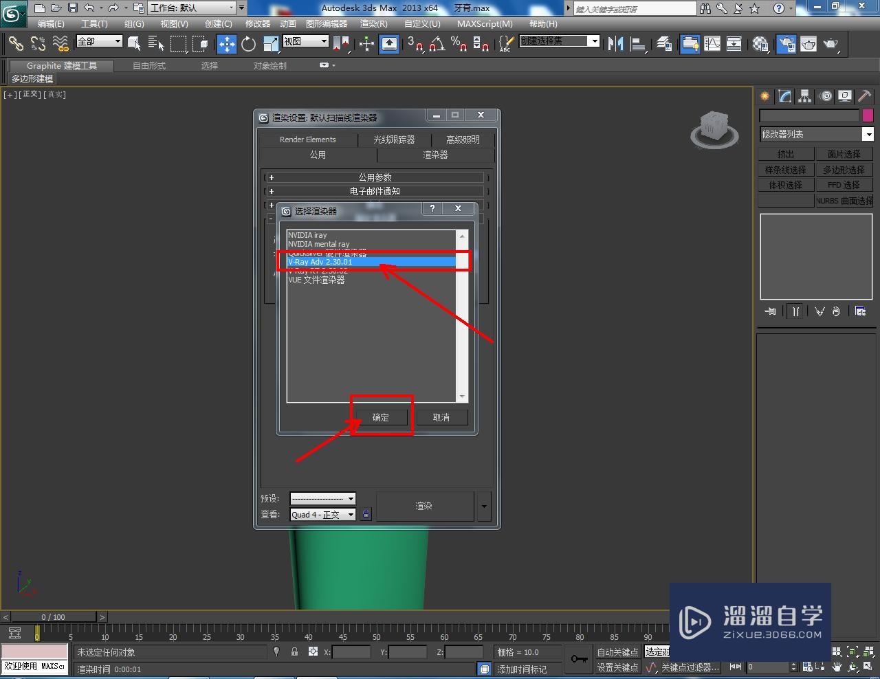Open the named selection sets dropdown

coord(560,41)
